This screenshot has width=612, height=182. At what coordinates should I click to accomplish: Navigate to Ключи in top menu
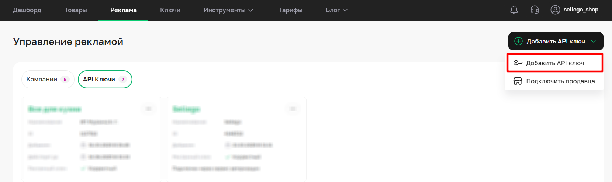(x=170, y=10)
